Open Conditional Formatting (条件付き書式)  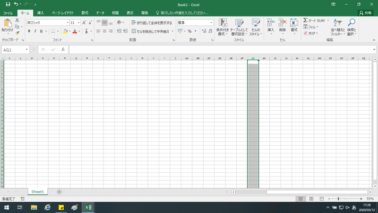222,27
